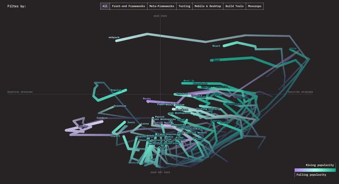The width and height of the screenshot is (339, 184).
Task: Click the Falling popularity legend text
Action: click(x=311, y=175)
